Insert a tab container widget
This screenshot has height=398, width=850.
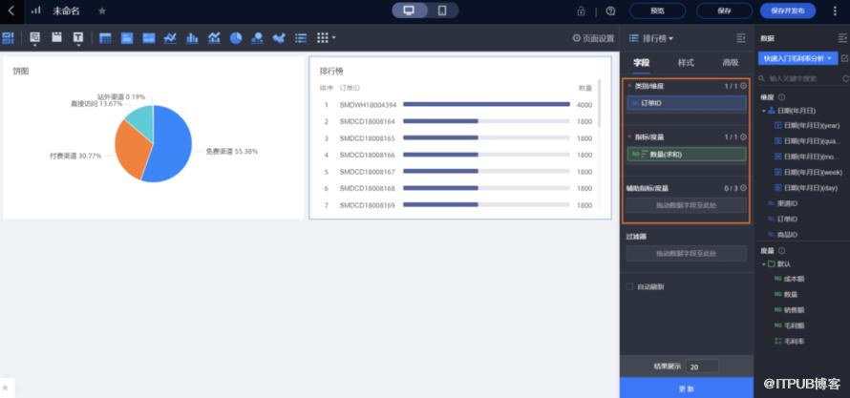(x=56, y=37)
